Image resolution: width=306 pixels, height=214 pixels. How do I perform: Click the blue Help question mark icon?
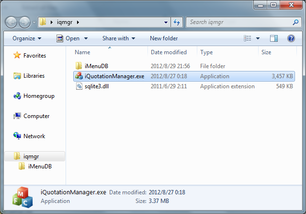pyautogui.click(x=291, y=38)
